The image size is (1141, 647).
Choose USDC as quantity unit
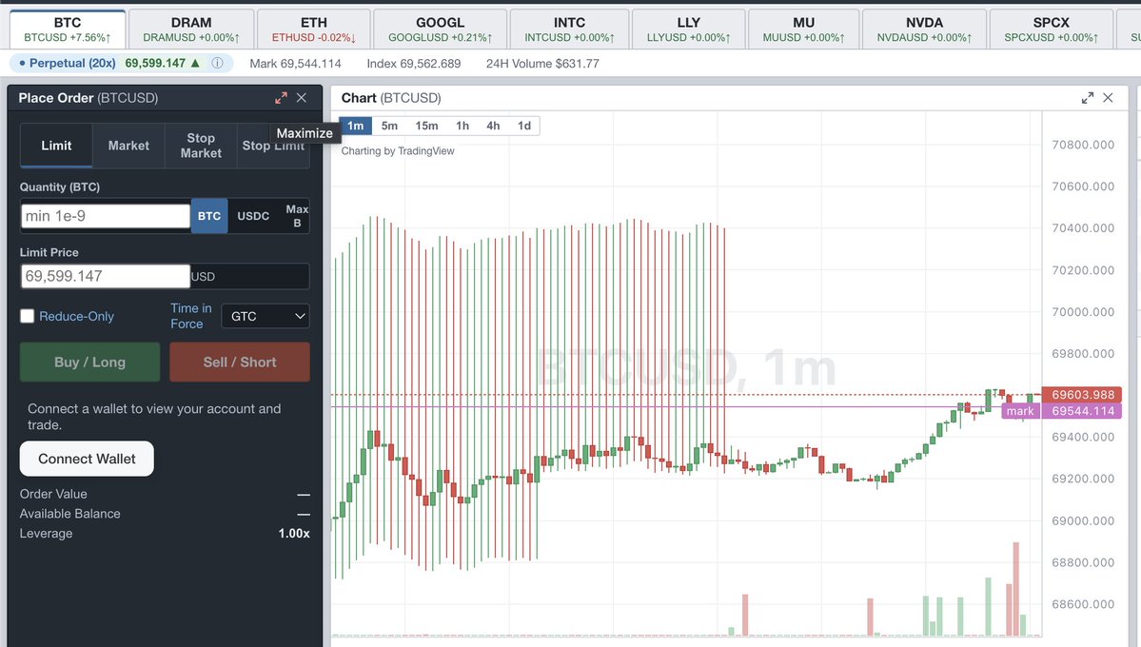click(253, 216)
